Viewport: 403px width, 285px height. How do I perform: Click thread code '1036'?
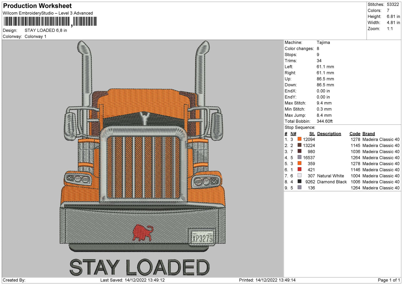356,152
